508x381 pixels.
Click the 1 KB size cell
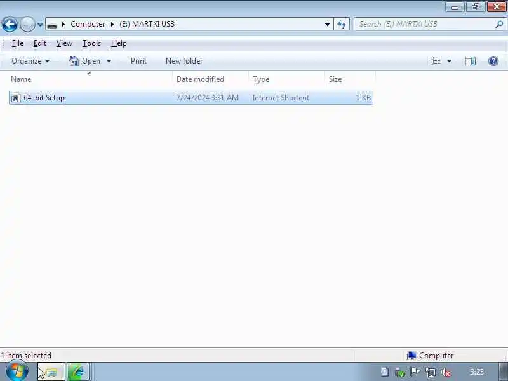[363, 98]
